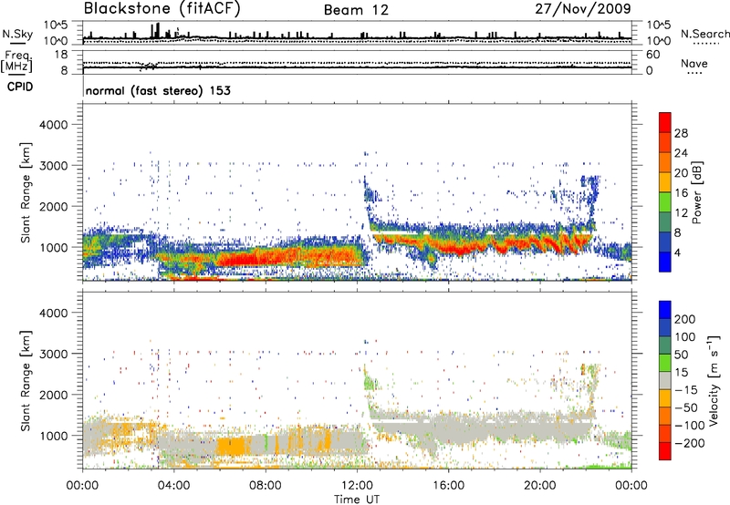Click the '16' power colorbar tick
Image resolution: width=730 pixels, height=505 pixels.
(x=681, y=193)
